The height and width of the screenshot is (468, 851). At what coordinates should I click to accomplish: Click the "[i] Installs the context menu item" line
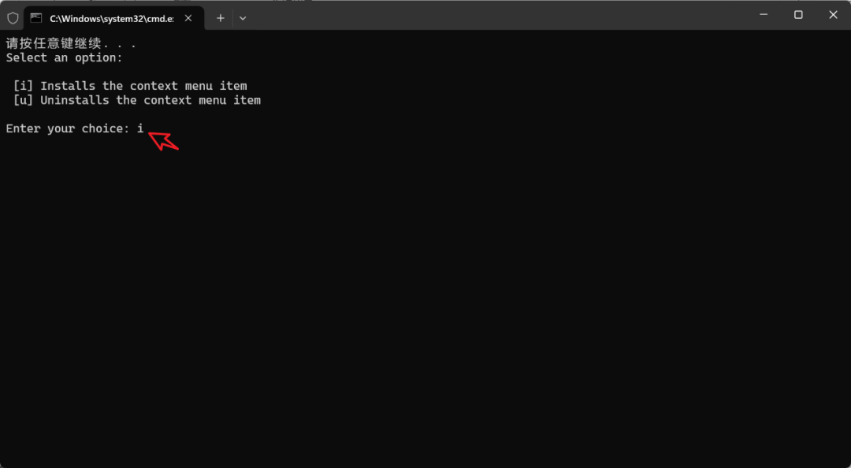point(130,86)
